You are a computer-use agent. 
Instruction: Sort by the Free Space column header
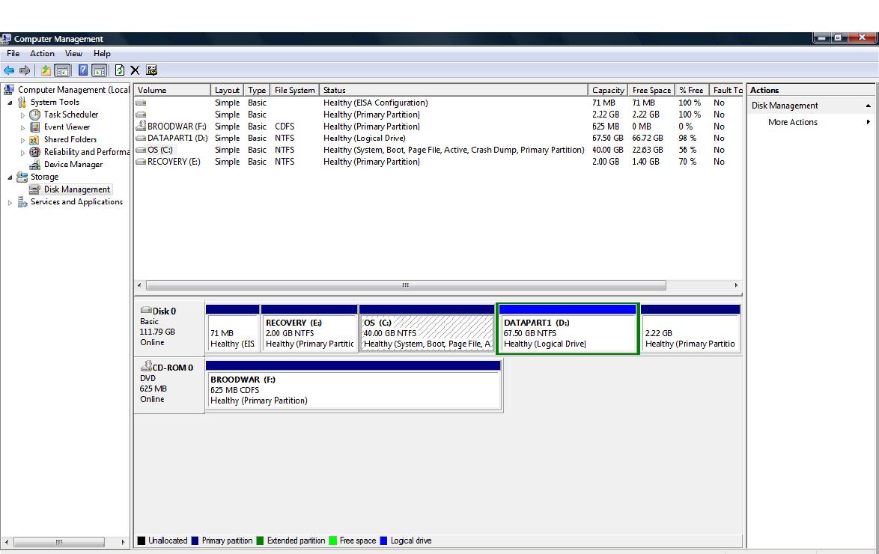[x=651, y=90]
